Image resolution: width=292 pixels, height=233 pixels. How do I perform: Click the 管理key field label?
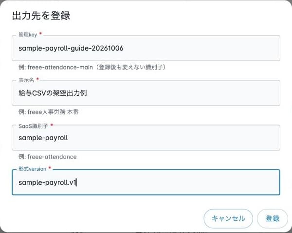pyautogui.click(x=28, y=35)
